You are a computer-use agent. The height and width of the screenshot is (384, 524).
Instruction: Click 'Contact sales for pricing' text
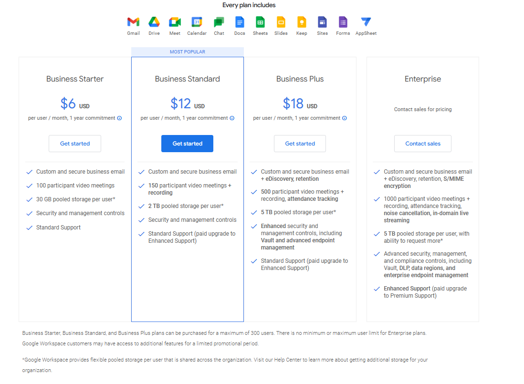click(423, 109)
